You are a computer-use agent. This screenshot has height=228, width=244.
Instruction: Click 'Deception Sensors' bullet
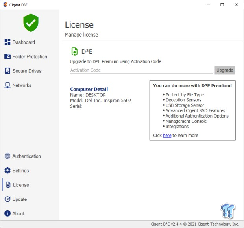pos(183,100)
